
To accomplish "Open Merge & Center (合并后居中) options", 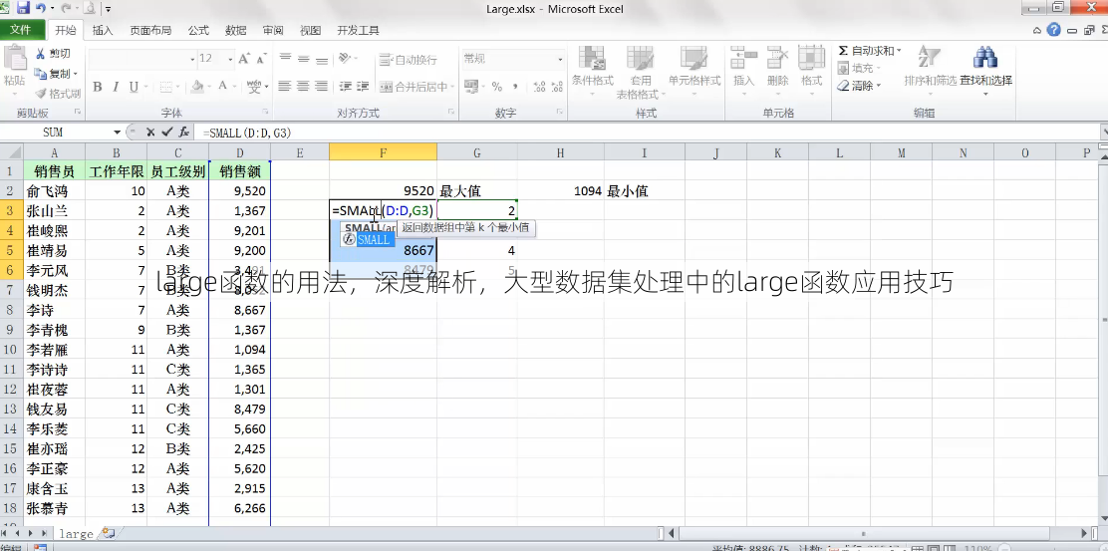I will click(x=452, y=87).
